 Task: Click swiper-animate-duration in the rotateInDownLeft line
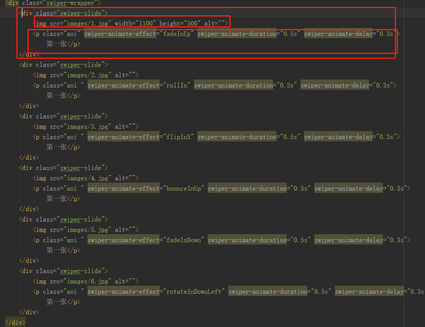(x=268, y=292)
